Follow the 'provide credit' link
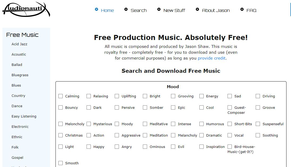The image size is (291, 167). pos(212,58)
